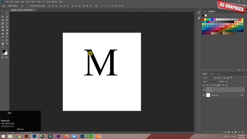This screenshot has height=139, width=247.
Task: Open the Opacity slider dropdown arrow
Action: pos(230,81)
